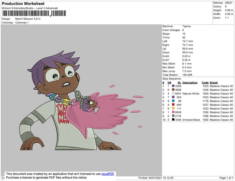Click the 'Description' column header
235x181 pixels.
pos(190,83)
